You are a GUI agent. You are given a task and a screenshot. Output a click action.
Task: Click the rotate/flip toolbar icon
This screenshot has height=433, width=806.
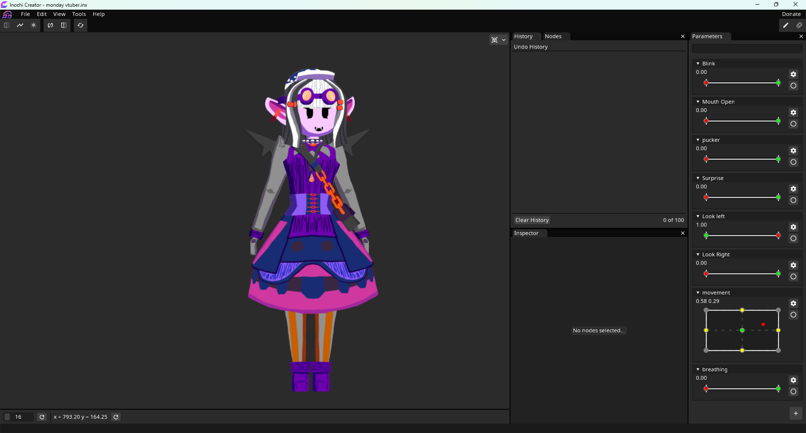coord(50,25)
